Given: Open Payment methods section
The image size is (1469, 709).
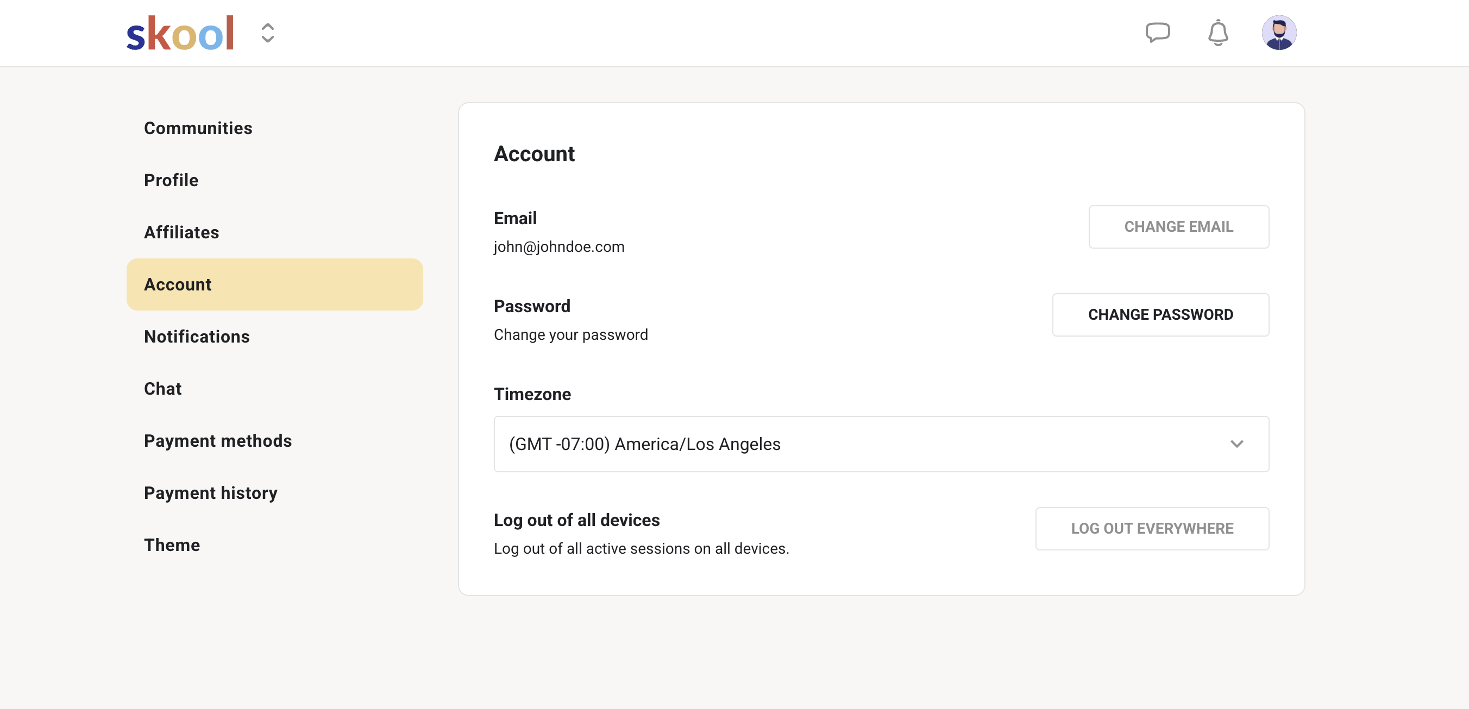Looking at the screenshot, I should (x=217, y=441).
